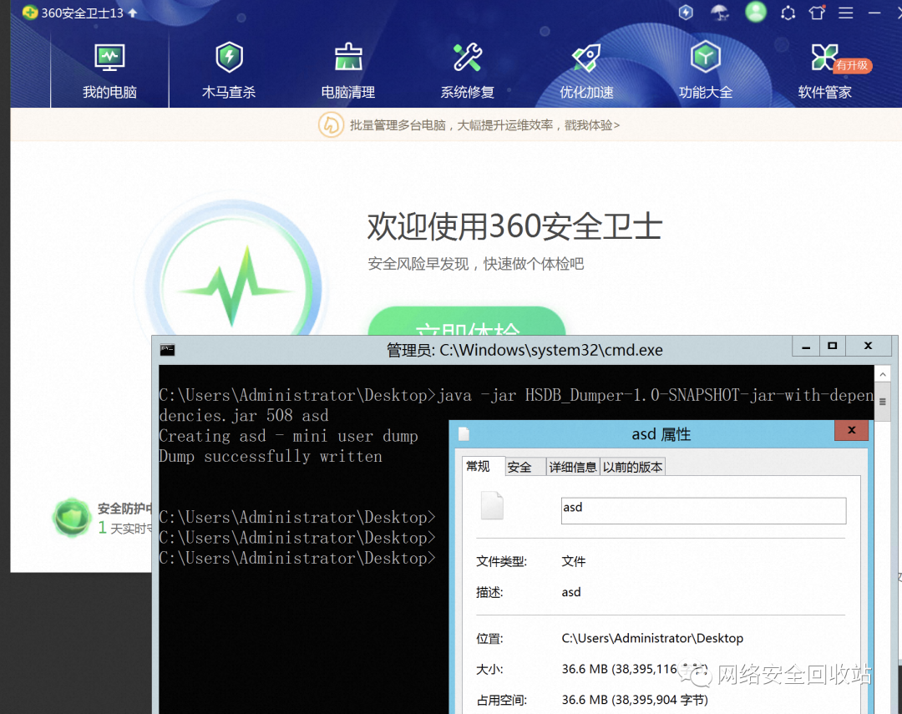
Task: Close the asd 属性 dialog
Action: click(851, 430)
